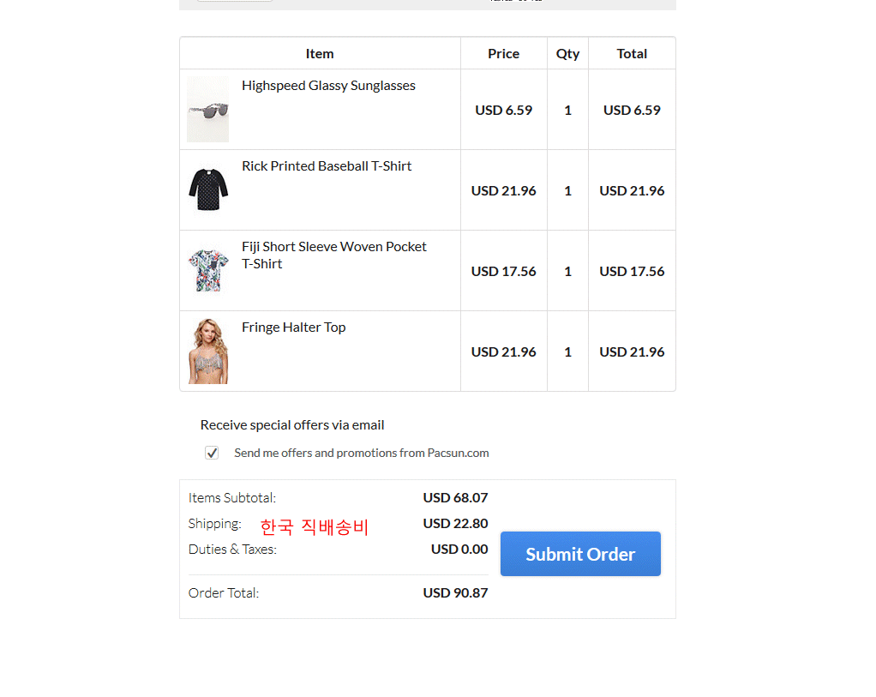
Task: Click the Highspeed Glassy Sunglasses product thumbnail
Action: point(207,109)
